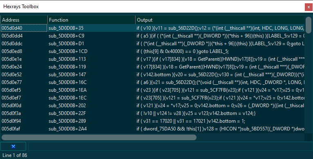The height and width of the screenshot is (159, 313).
Task: Click the blue X clear filter button
Action: click(13, 146)
